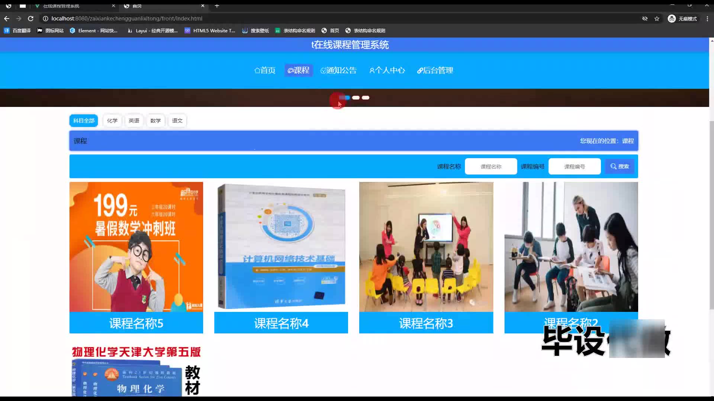
Task: Focus the 课程名称 input field
Action: [x=491, y=167]
